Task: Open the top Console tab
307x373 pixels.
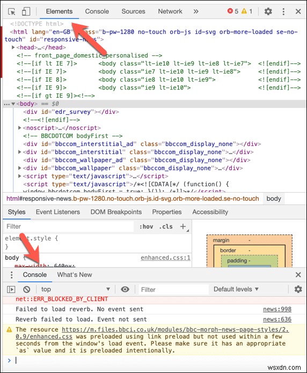Action: [97, 11]
